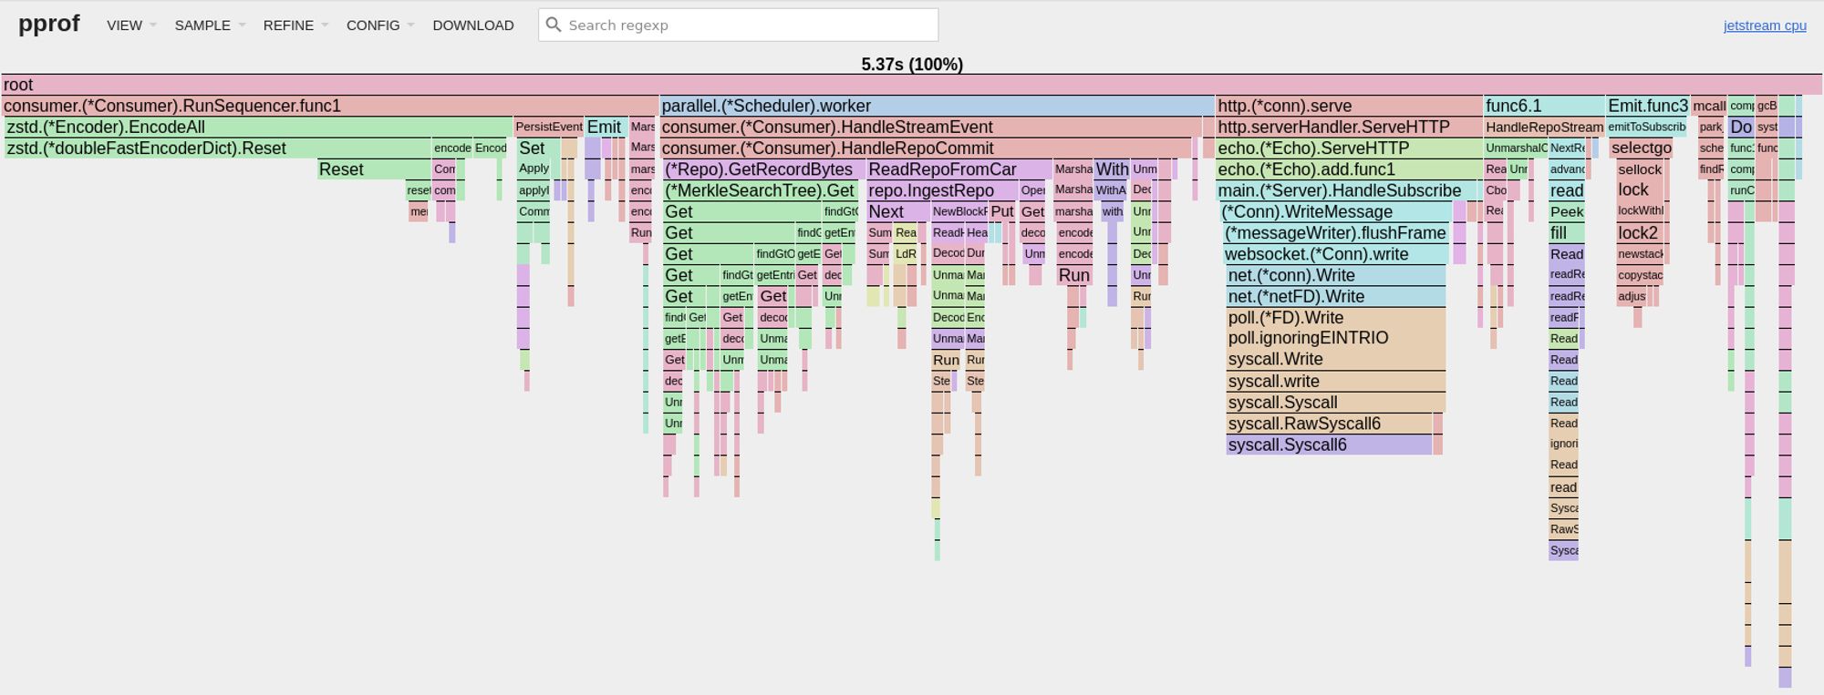This screenshot has width=1824, height=695.
Task: Open the VIEW dropdown menu
Action: [131, 26]
